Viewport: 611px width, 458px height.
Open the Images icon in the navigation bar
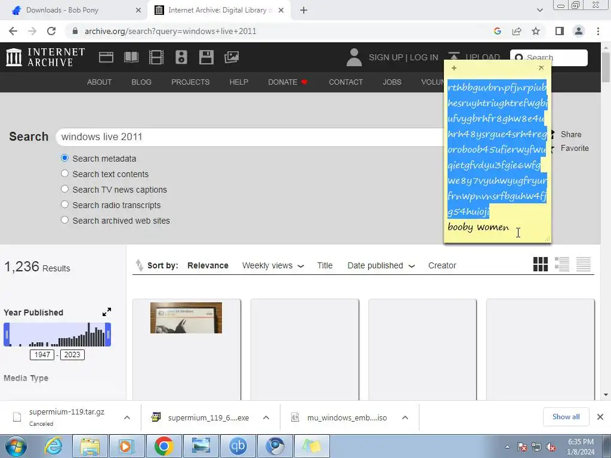(x=232, y=57)
